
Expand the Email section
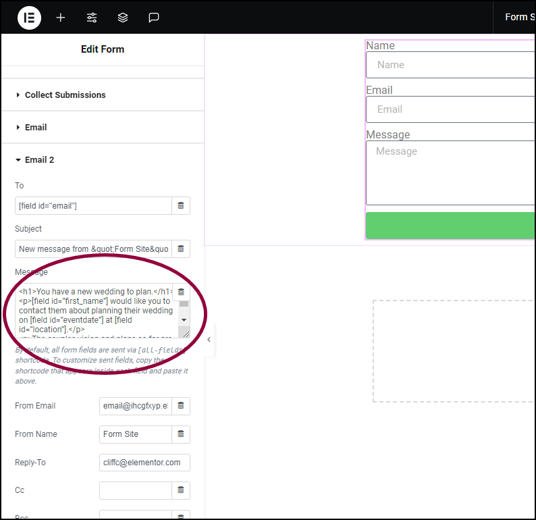pyautogui.click(x=103, y=127)
